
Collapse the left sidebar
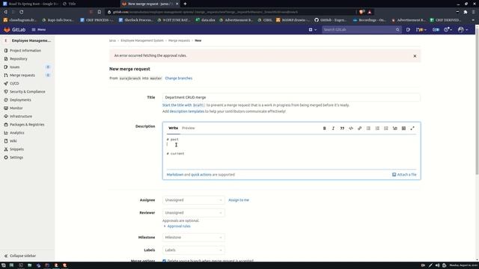[20, 256]
